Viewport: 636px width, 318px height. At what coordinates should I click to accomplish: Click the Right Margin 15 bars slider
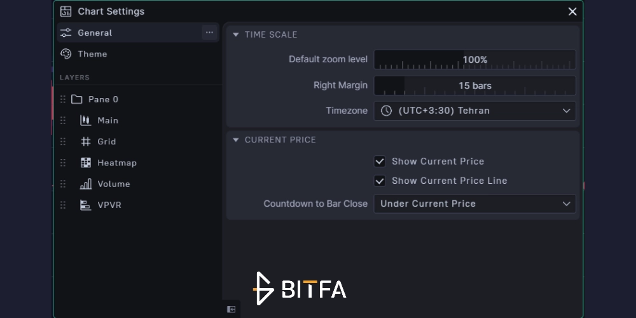(474, 86)
